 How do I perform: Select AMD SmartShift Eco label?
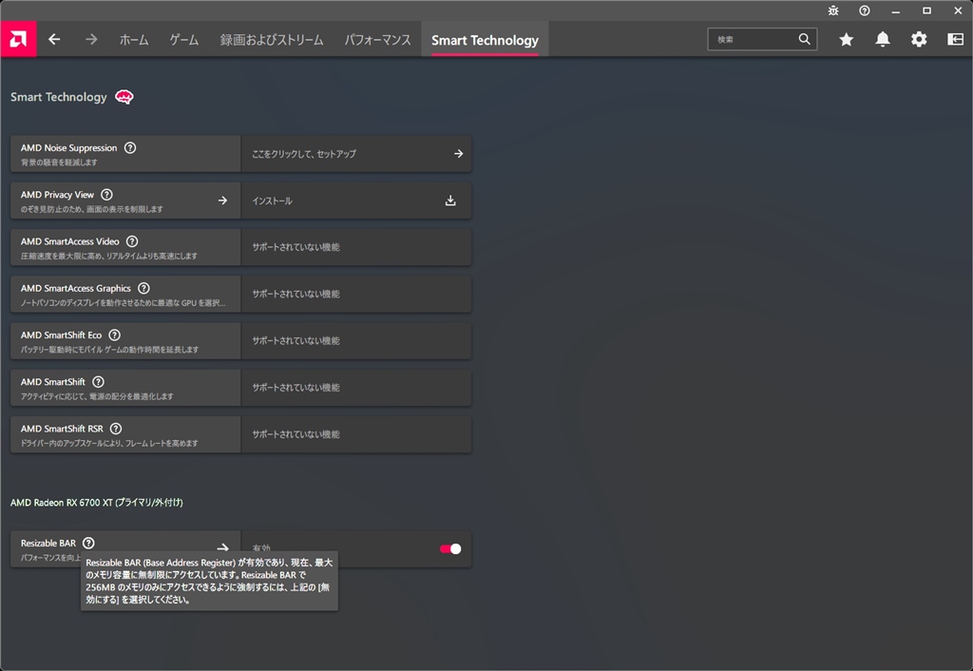[62, 335]
